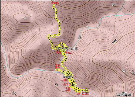Click the 1100 contour elevation label

(124, 71)
